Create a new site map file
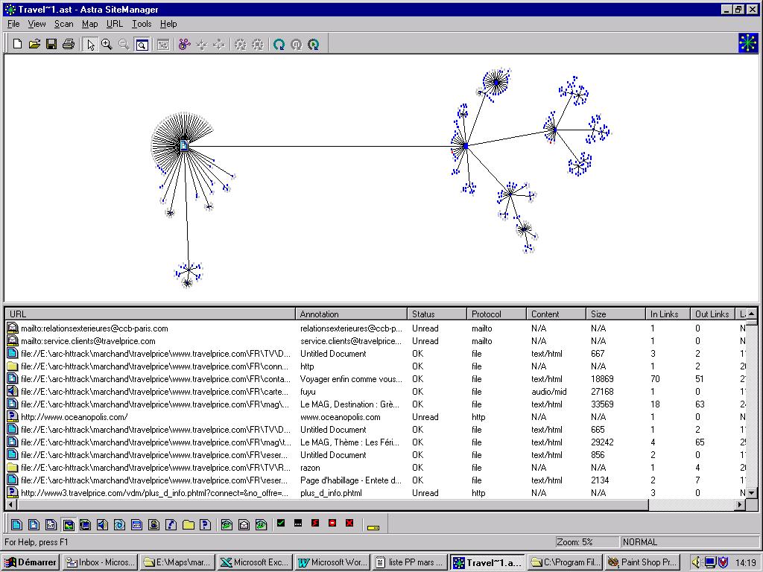Image resolution: width=763 pixels, height=572 pixels. point(17,44)
